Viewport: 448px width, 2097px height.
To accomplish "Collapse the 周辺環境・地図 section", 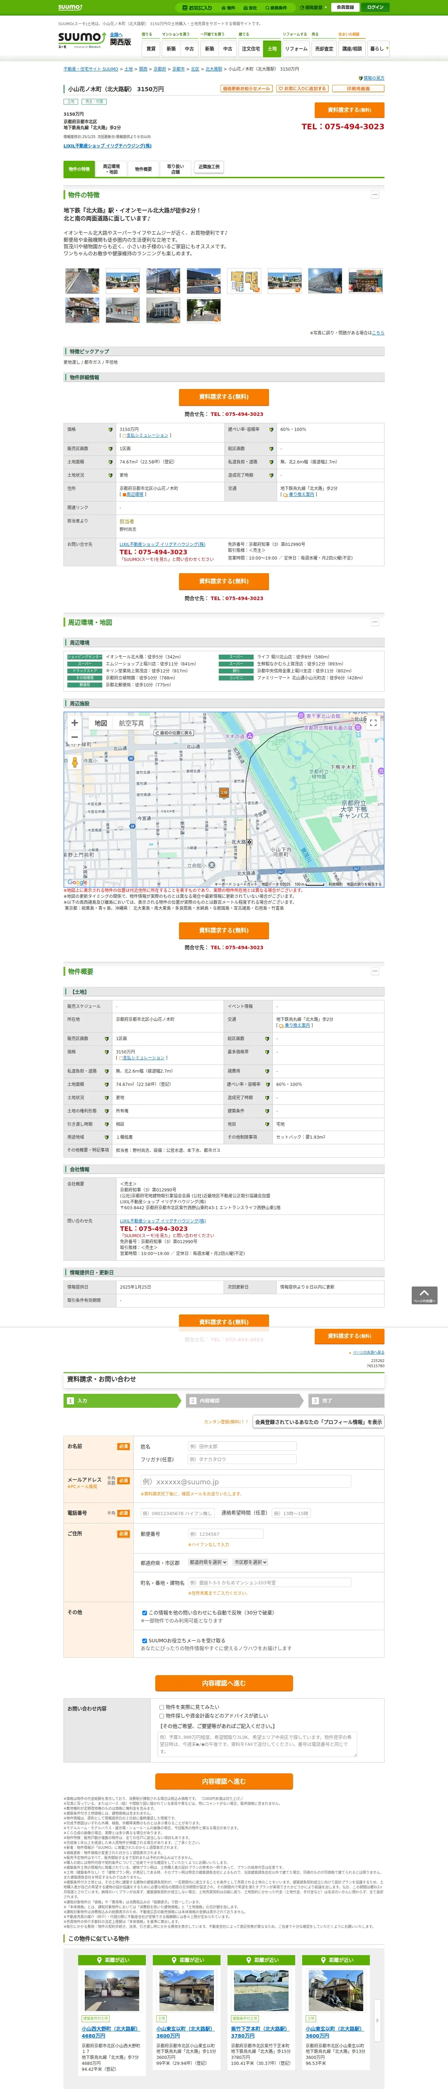I will [x=375, y=622].
